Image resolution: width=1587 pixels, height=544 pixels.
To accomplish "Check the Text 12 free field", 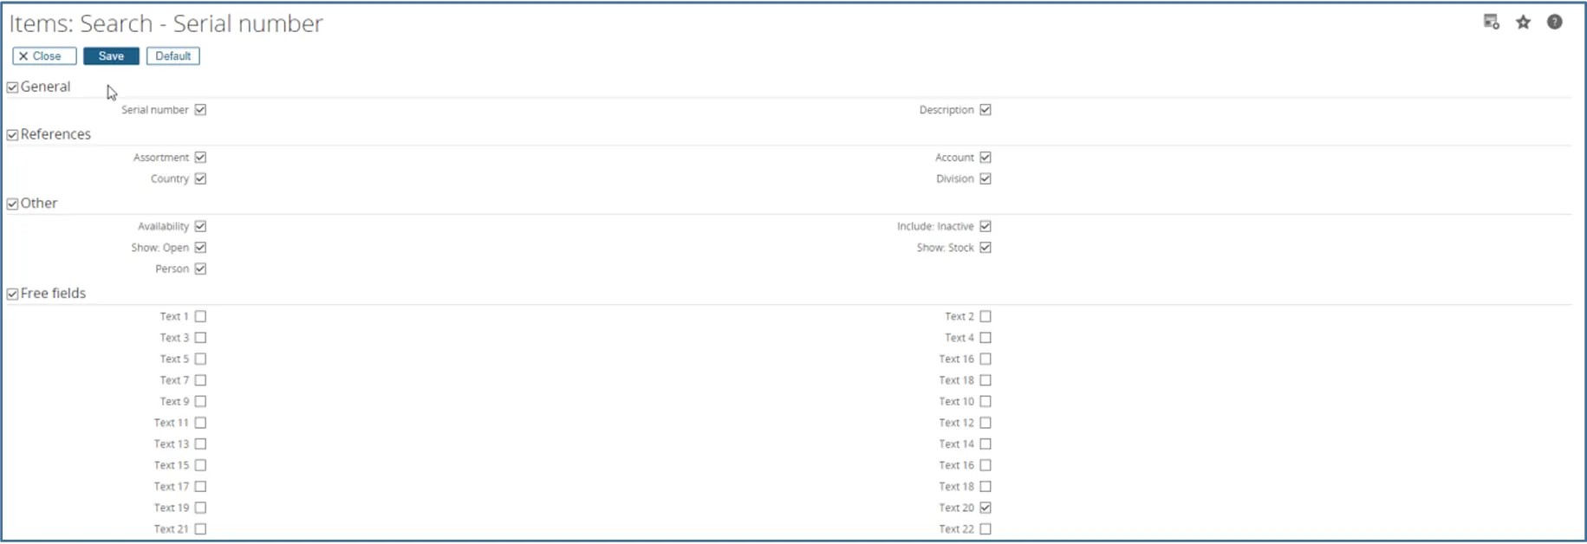I will 985,423.
